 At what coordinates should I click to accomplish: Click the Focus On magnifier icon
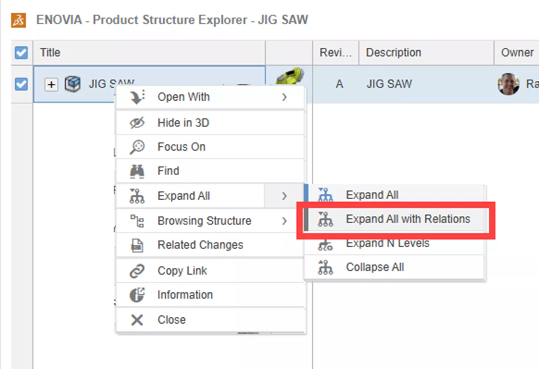[x=137, y=147]
